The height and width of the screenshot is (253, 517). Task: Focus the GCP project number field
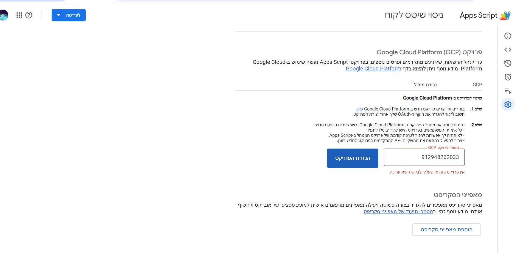click(424, 157)
